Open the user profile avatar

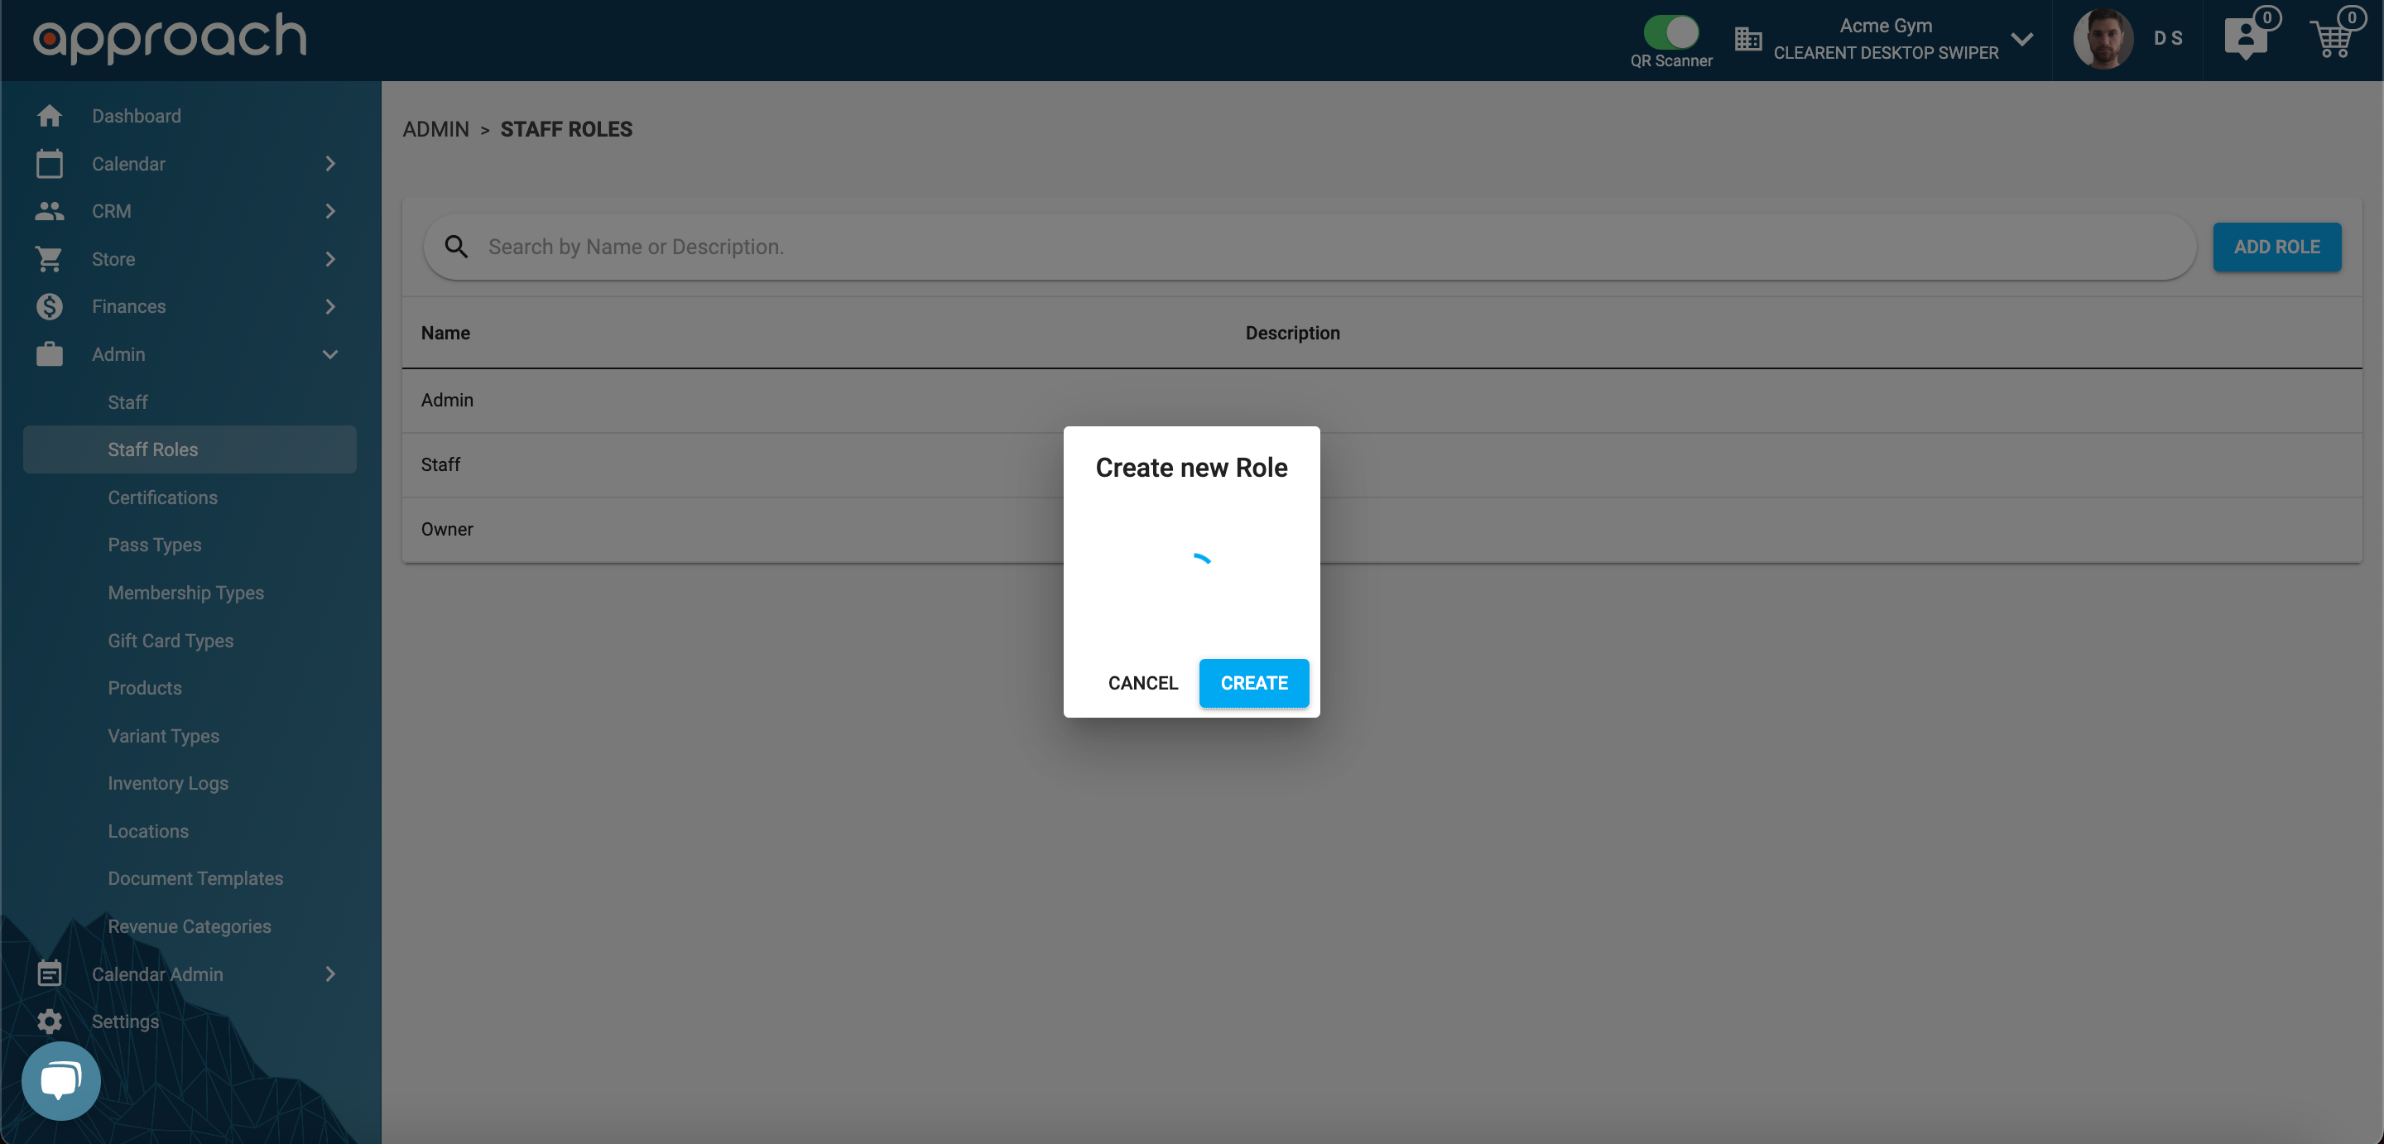pyautogui.click(x=2103, y=39)
